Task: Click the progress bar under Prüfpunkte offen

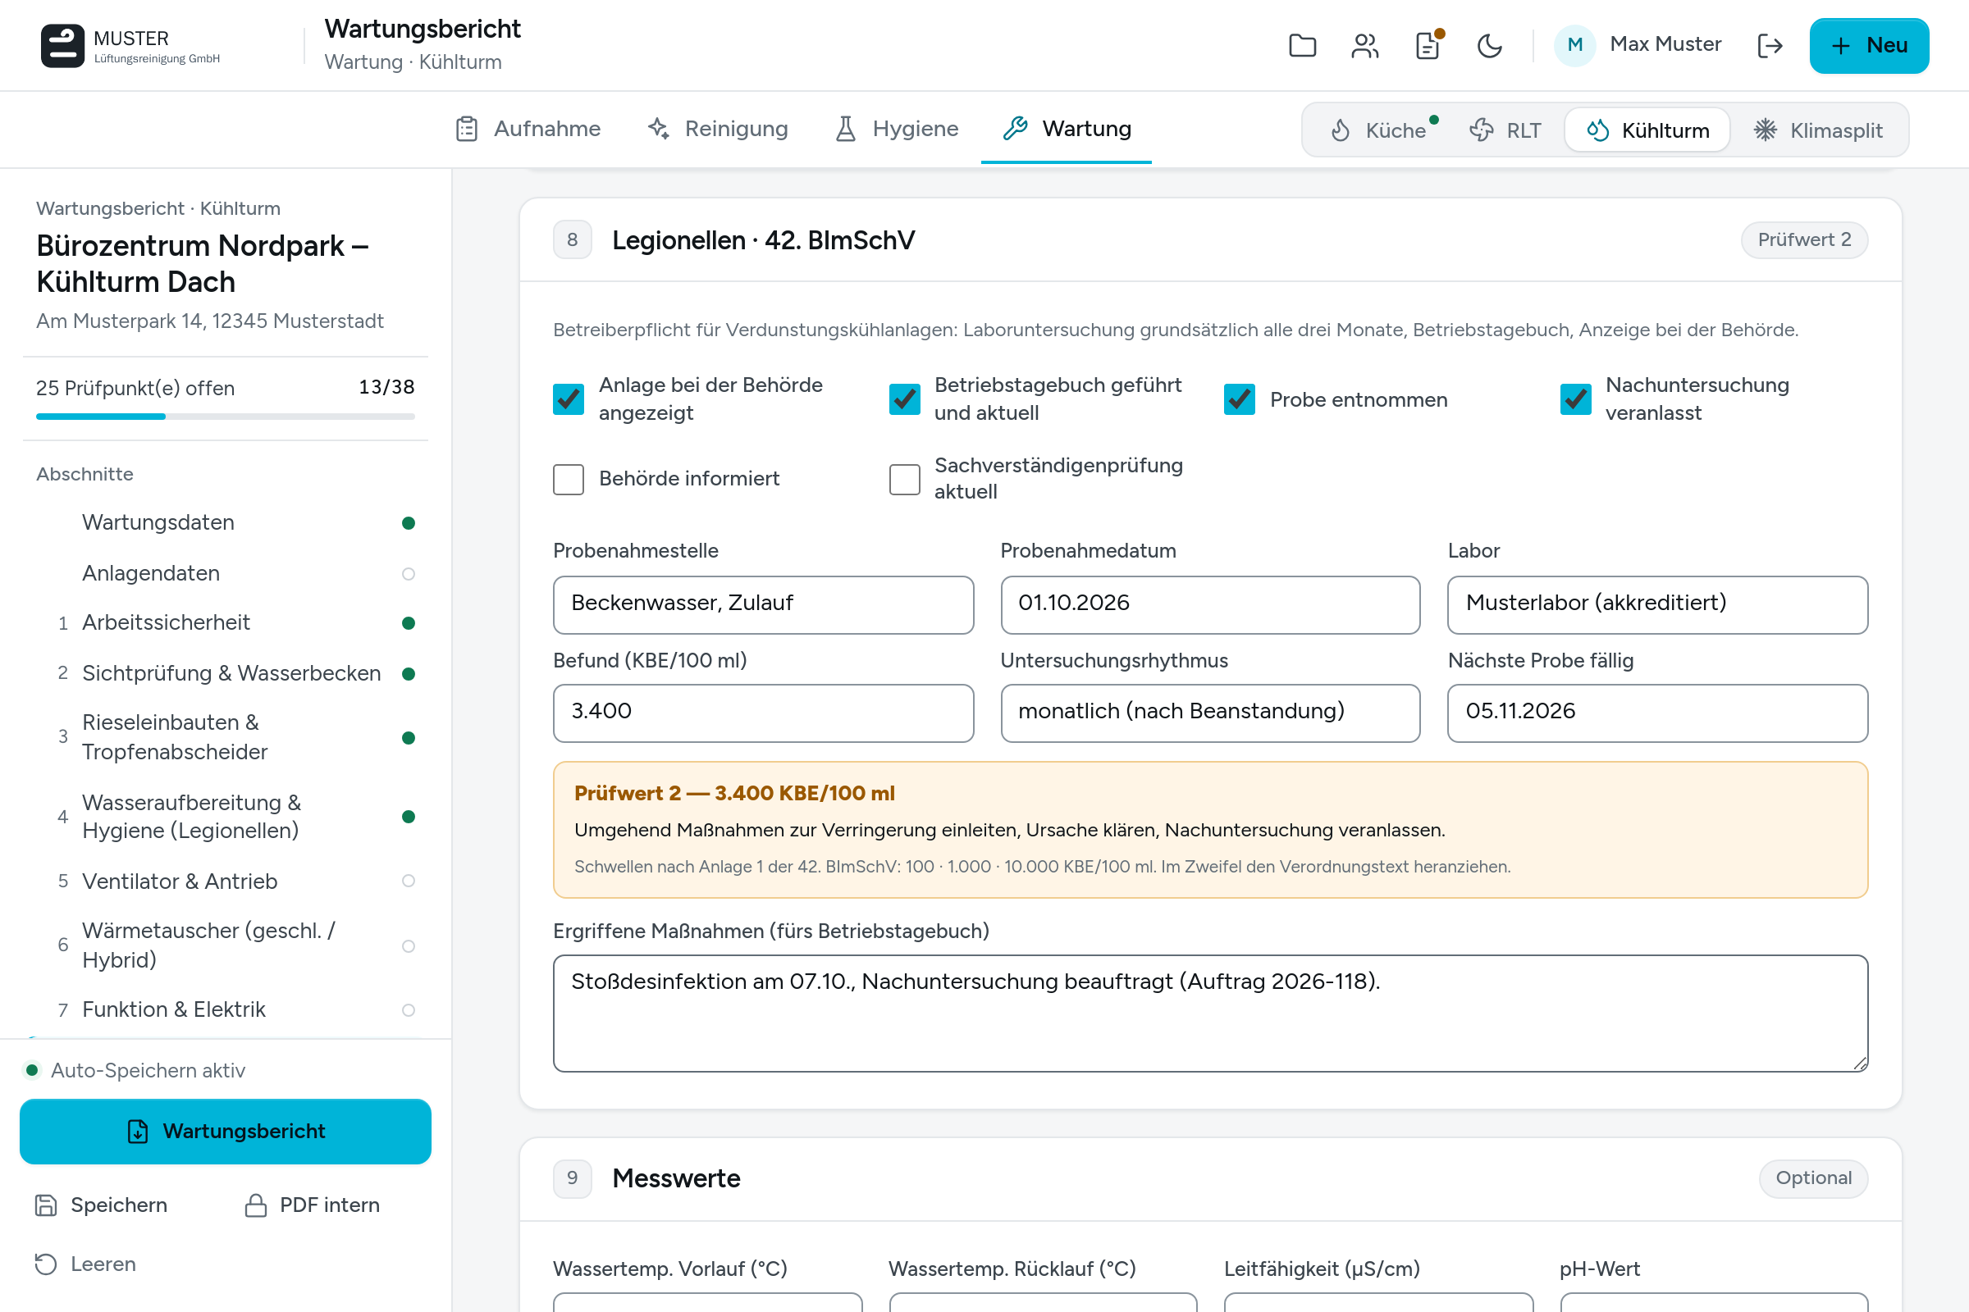Action: (225, 416)
